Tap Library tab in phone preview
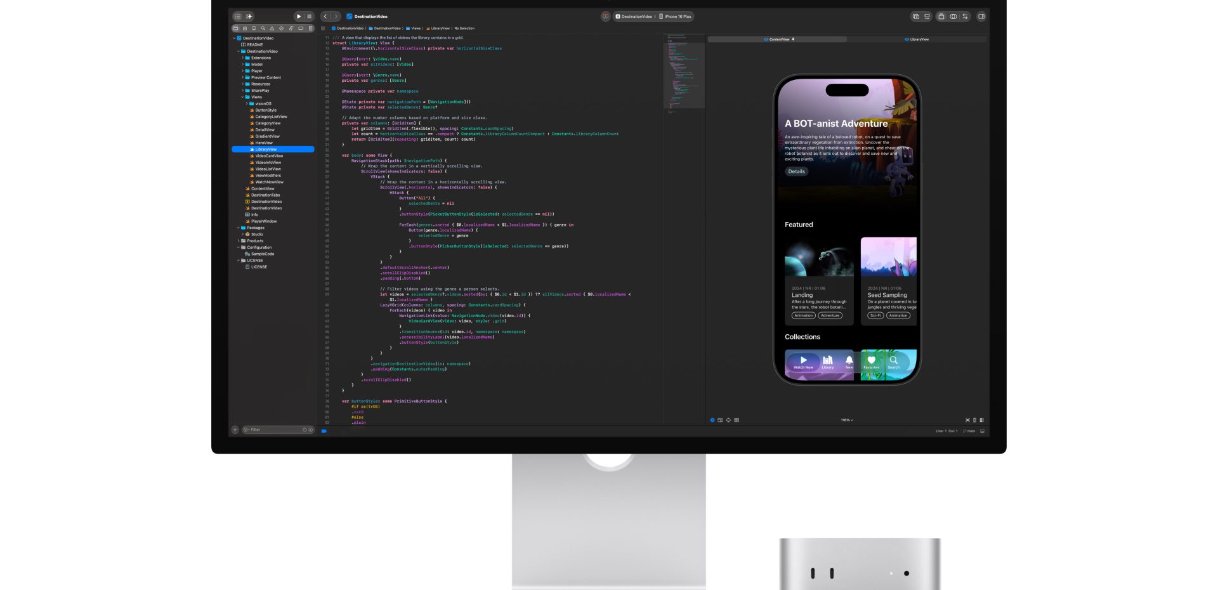1218x590 pixels. (x=828, y=362)
